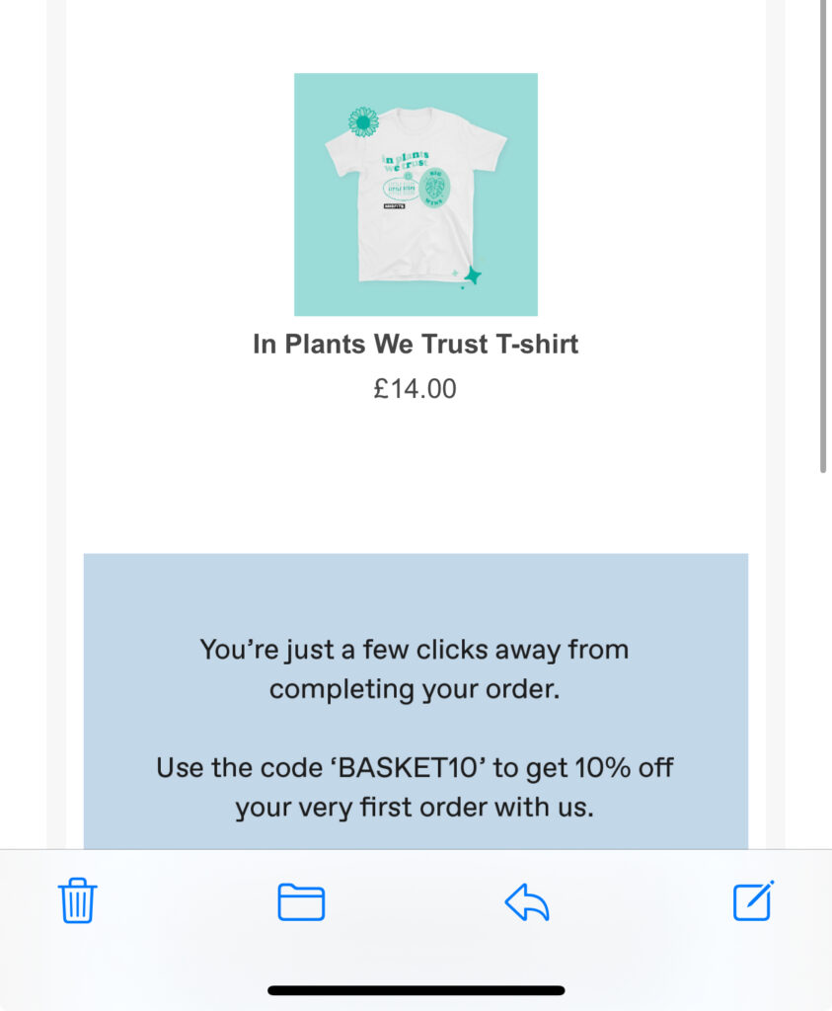This screenshot has height=1011, width=832.
Task: Click the mail scrollbar on right edge
Action: pos(823,237)
